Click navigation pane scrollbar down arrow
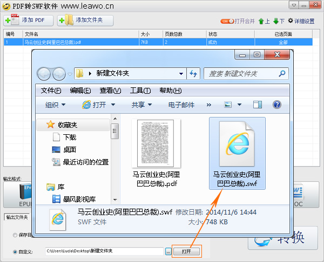The width and height of the screenshot is (324, 262). pos(115,199)
